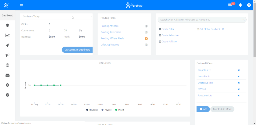Open the rocket icon in sidebar

pos(7,45)
